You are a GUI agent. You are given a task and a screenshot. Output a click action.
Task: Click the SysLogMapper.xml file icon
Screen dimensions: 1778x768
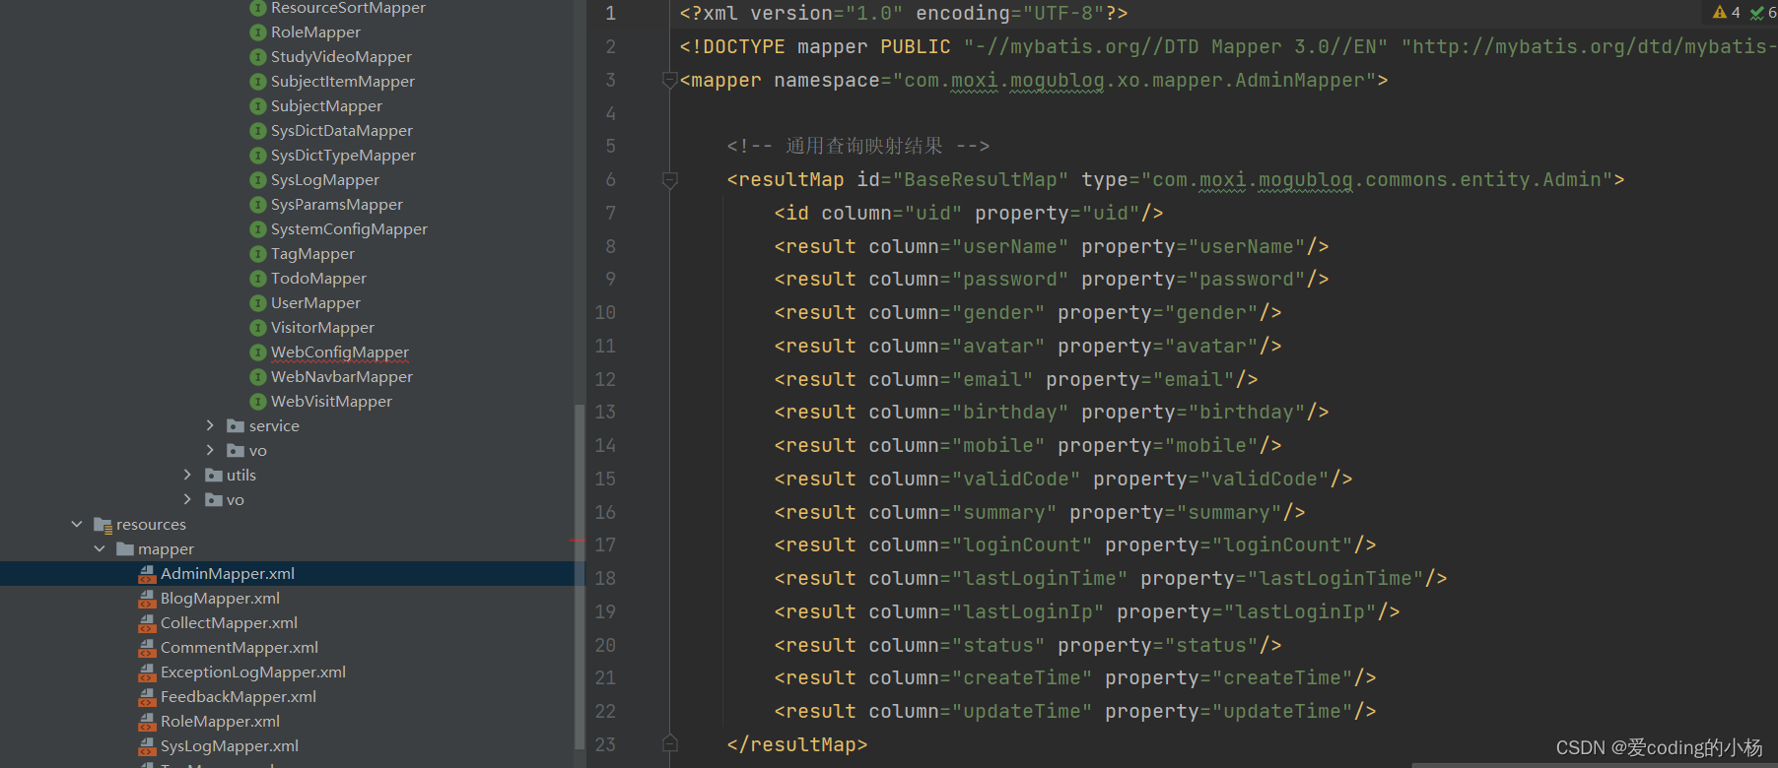(147, 746)
